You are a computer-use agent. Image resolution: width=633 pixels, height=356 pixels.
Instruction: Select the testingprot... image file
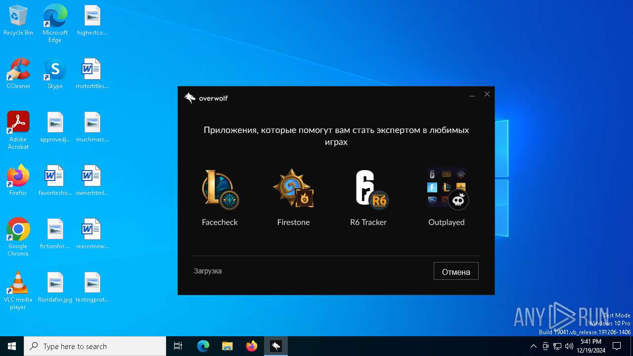pyautogui.click(x=92, y=287)
